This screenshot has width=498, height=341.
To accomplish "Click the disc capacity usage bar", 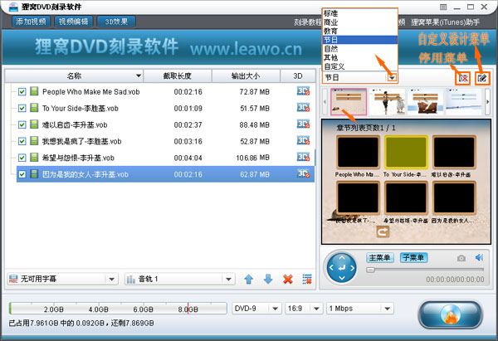I will [x=118, y=309].
